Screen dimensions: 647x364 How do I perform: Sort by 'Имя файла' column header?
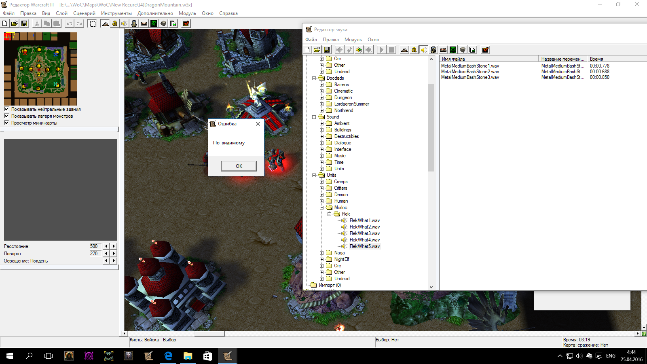(x=489, y=59)
